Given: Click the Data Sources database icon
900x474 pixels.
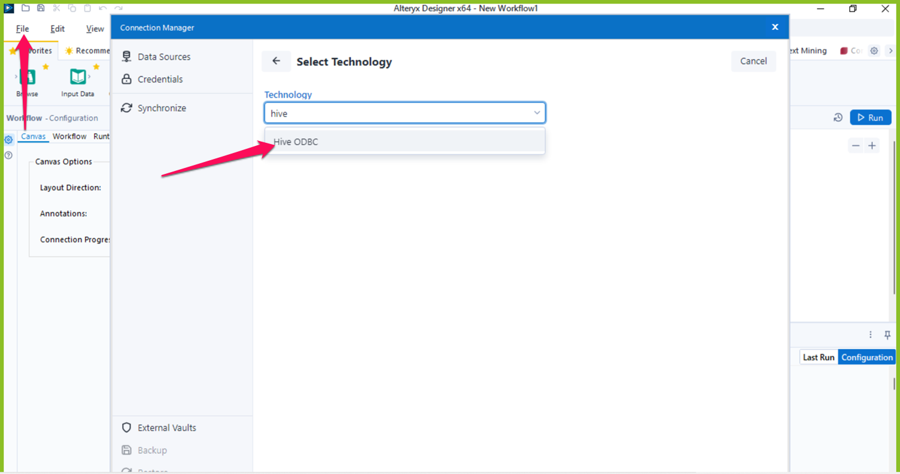Looking at the screenshot, I should tap(126, 57).
